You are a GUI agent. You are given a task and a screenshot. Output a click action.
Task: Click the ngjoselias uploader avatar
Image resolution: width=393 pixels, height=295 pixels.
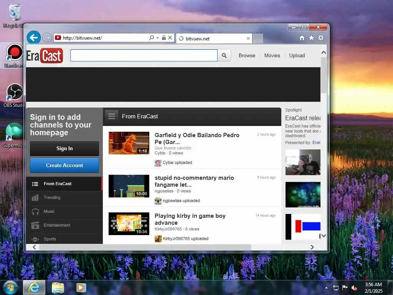158,201
